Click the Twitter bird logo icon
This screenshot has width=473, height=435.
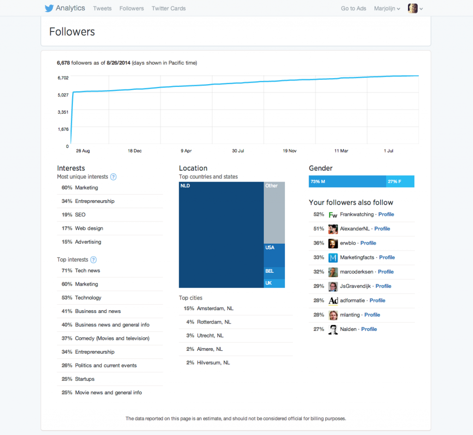(x=49, y=8)
